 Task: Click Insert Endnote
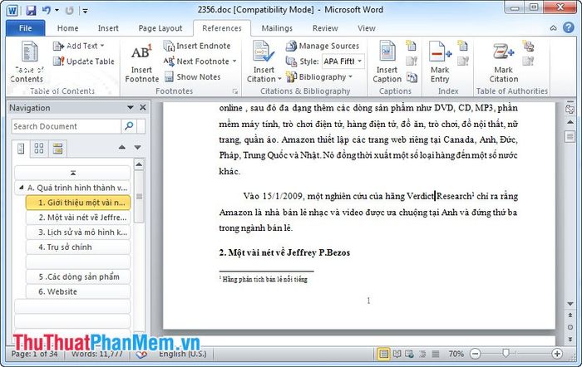pos(197,46)
